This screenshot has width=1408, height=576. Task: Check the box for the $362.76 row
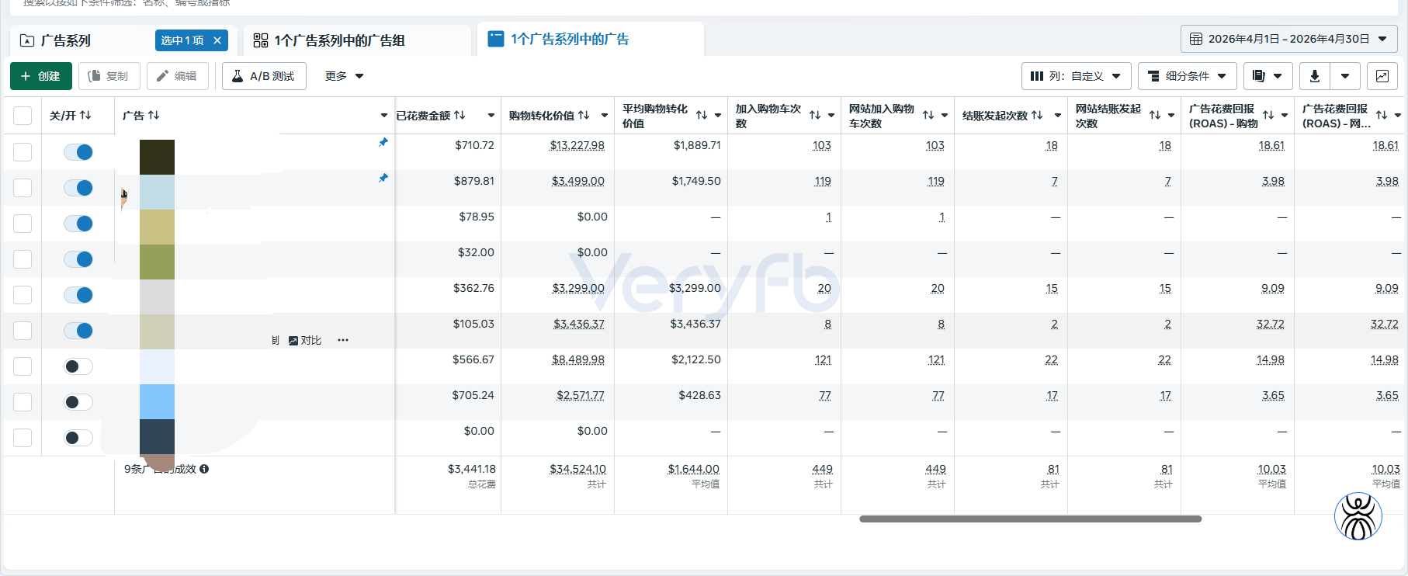coord(23,295)
